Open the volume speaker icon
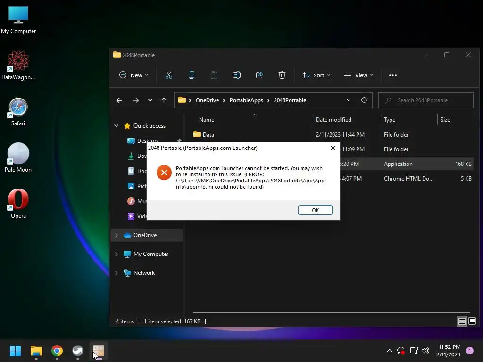 tap(425, 351)
